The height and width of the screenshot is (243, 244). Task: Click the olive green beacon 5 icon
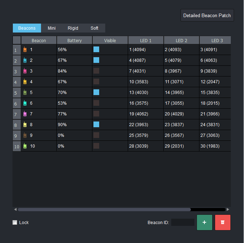25,93
